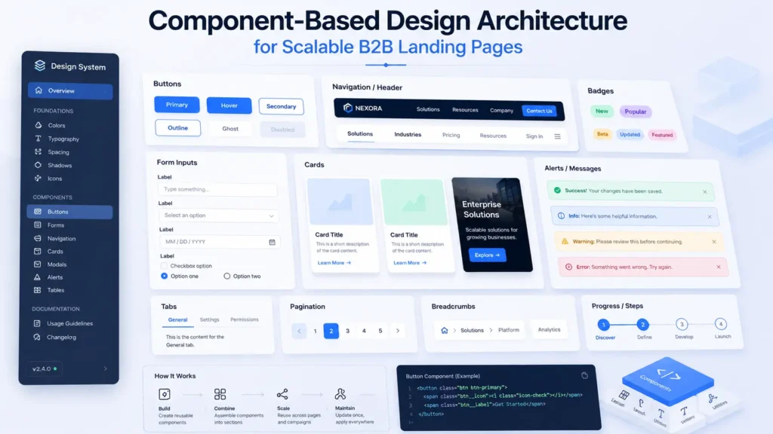Image resolution: width=773 pixels, height=434 pixels.
Task: Click the Icons sidebar glyph
Action: [38, 178]
